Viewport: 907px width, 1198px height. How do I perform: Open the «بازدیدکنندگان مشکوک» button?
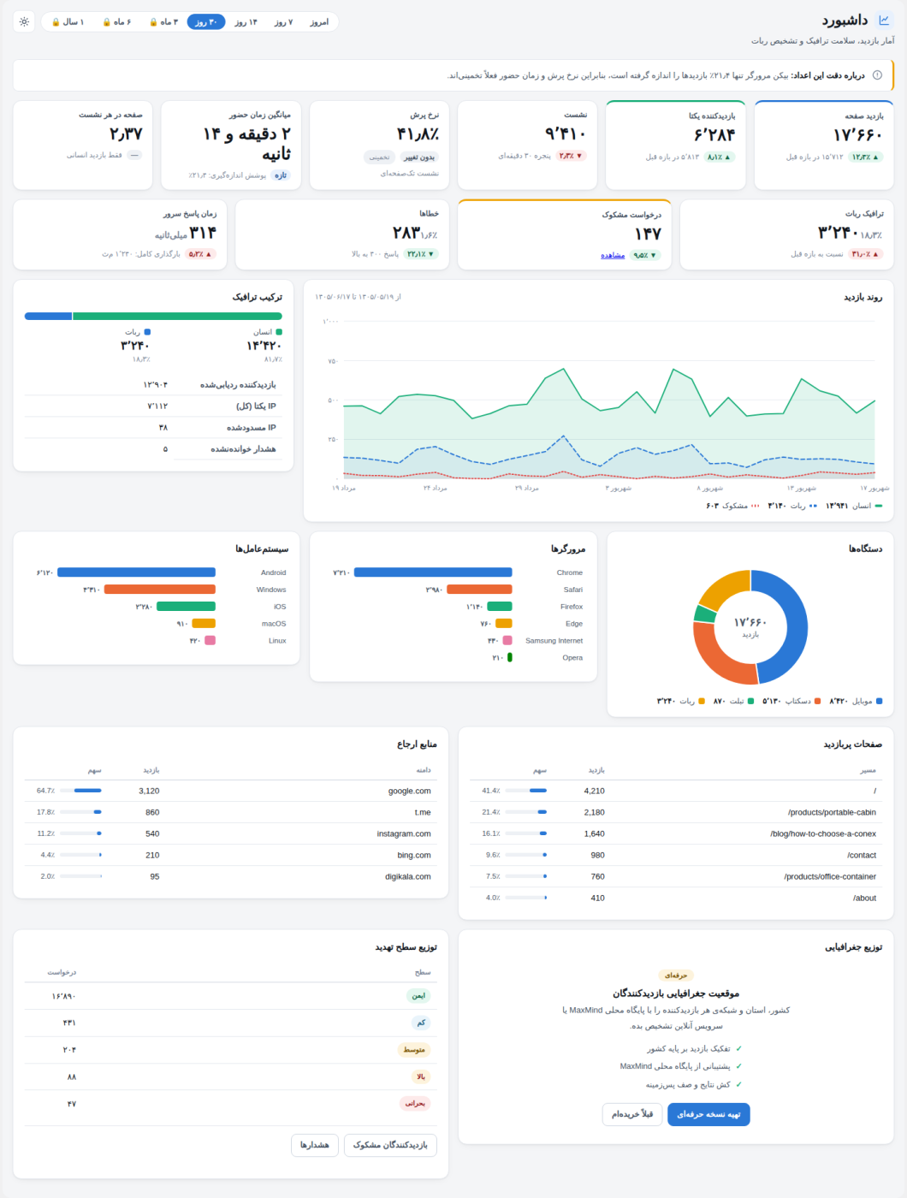coord(390,1145)
